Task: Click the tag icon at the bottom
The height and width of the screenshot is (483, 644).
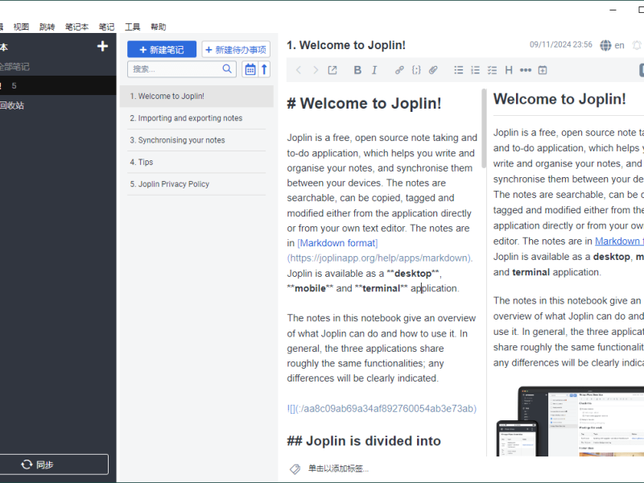Action: (x=295, y=469)
